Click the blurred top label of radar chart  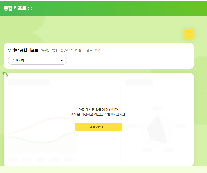point(157,108)
